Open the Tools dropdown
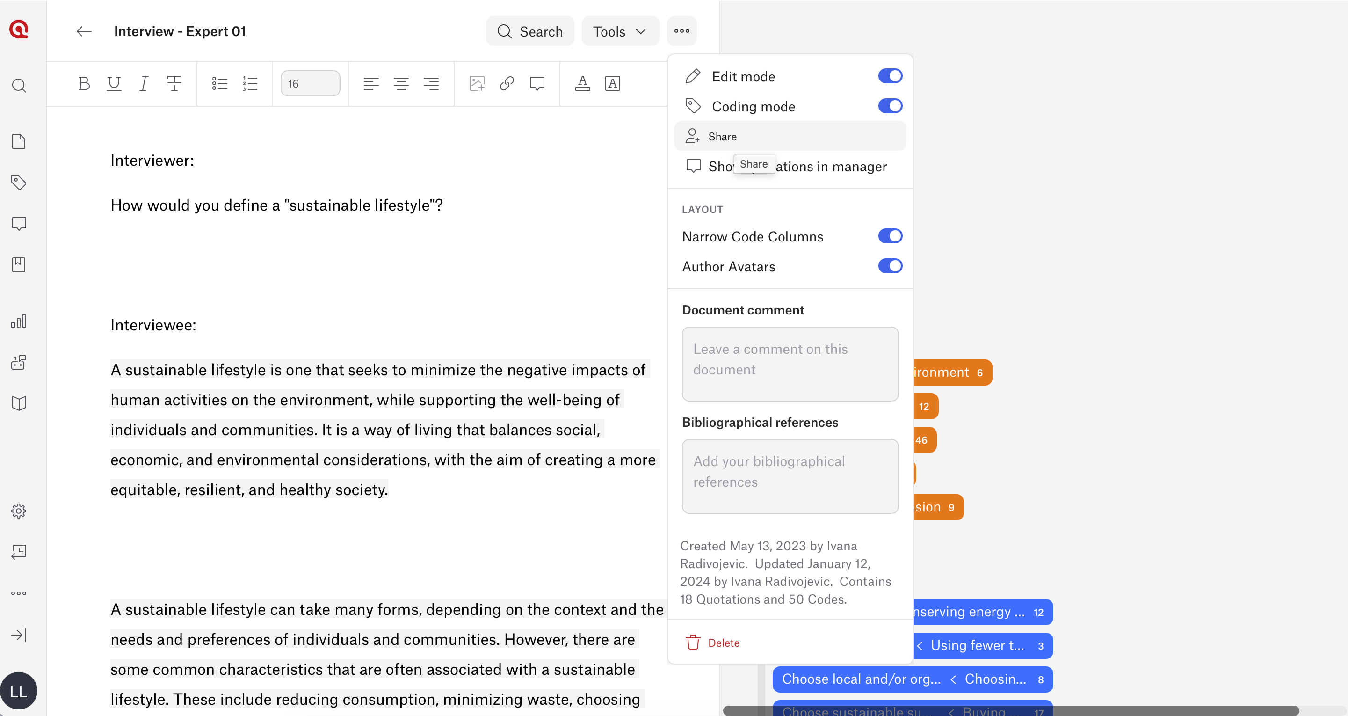 (x=620, y=31)
